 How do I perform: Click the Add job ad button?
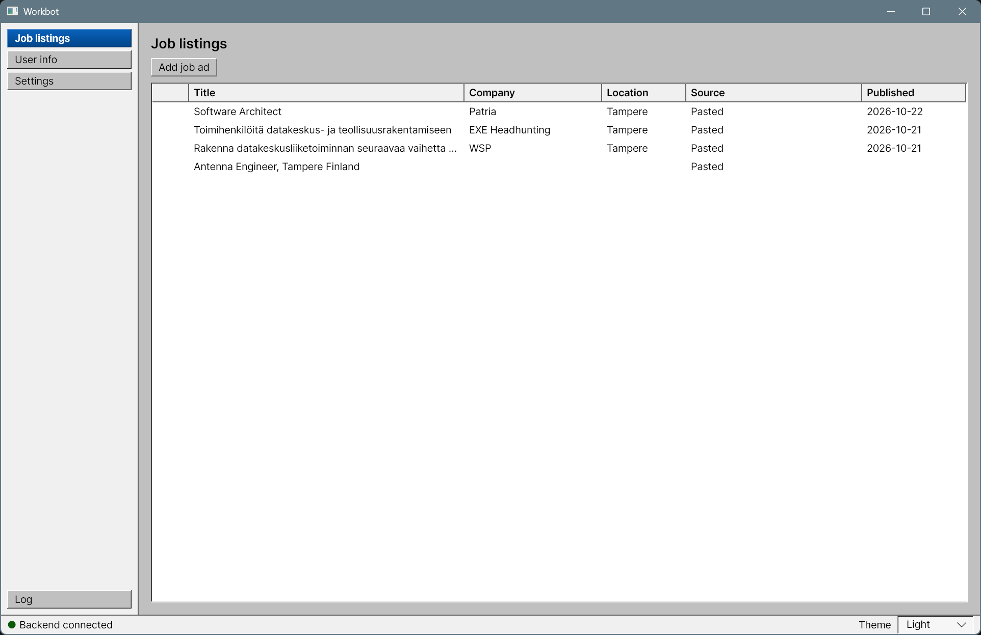[x=184, y=67]
